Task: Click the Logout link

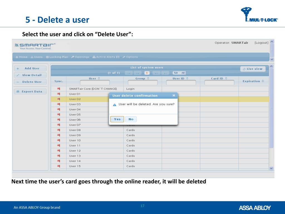Action: [261, 43]
